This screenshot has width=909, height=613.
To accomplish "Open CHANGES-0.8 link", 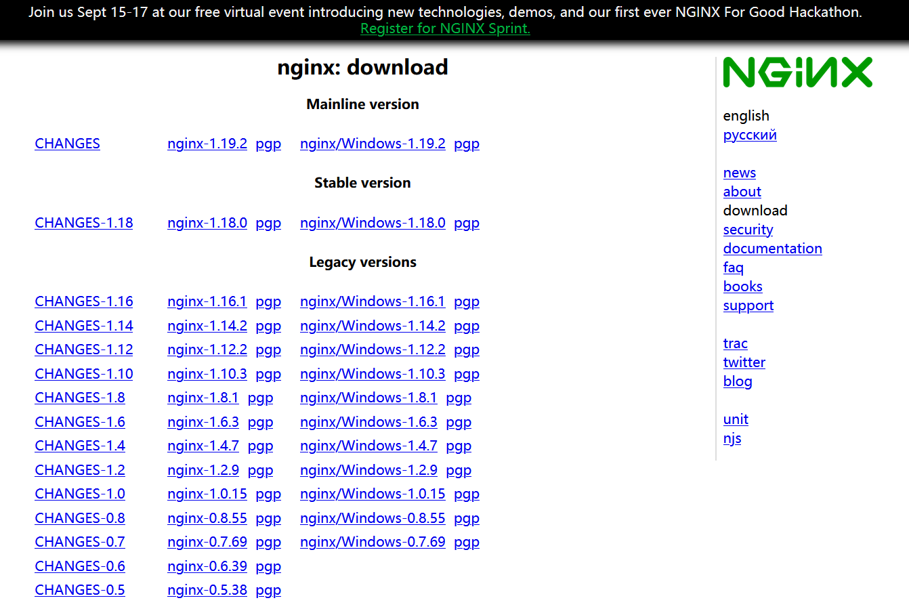I will 80,518.
